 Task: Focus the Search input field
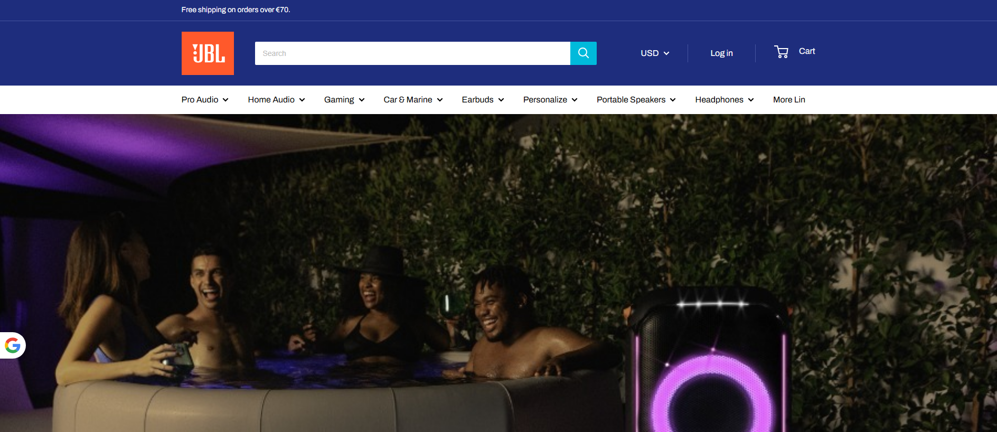[412, 53]
